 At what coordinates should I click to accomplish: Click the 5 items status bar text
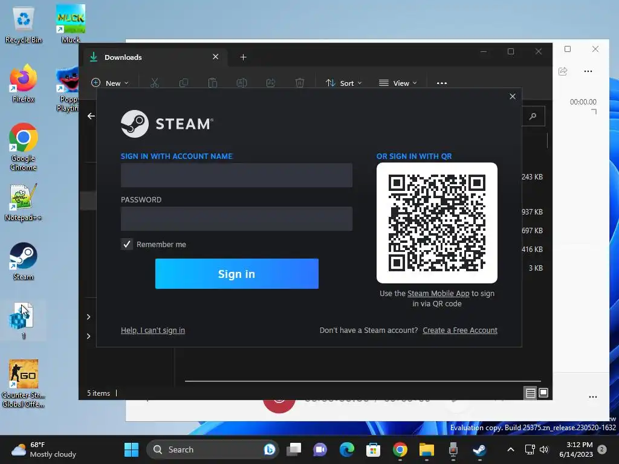pos(99,393)
